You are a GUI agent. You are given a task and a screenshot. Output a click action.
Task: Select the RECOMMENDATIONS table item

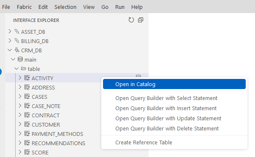tap(58, 143)
